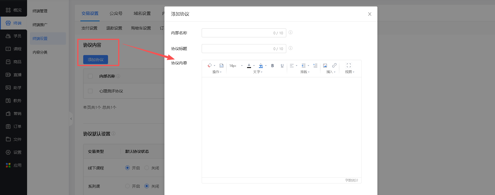Click the line spacing icon
495x195 pixels.
click(x=303, y=65)
